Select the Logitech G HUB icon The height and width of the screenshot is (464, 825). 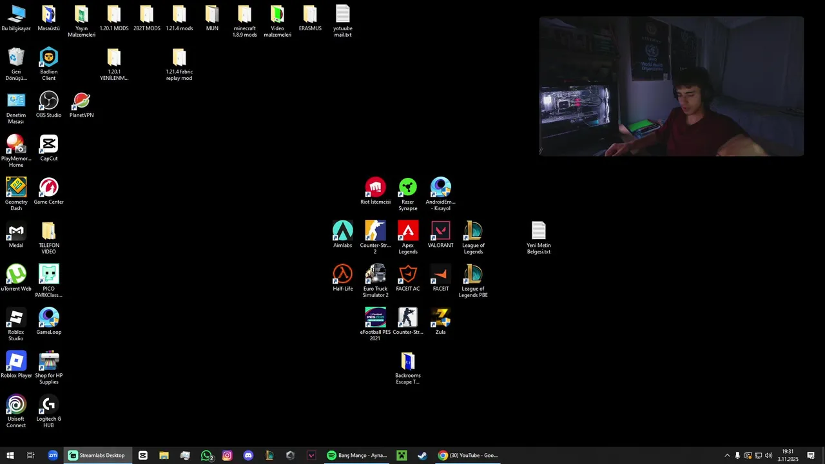(49, 411)
